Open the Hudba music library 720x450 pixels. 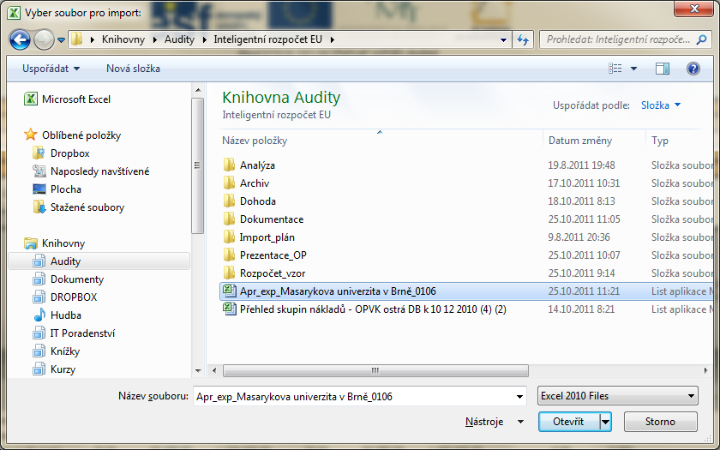point(57,315)
